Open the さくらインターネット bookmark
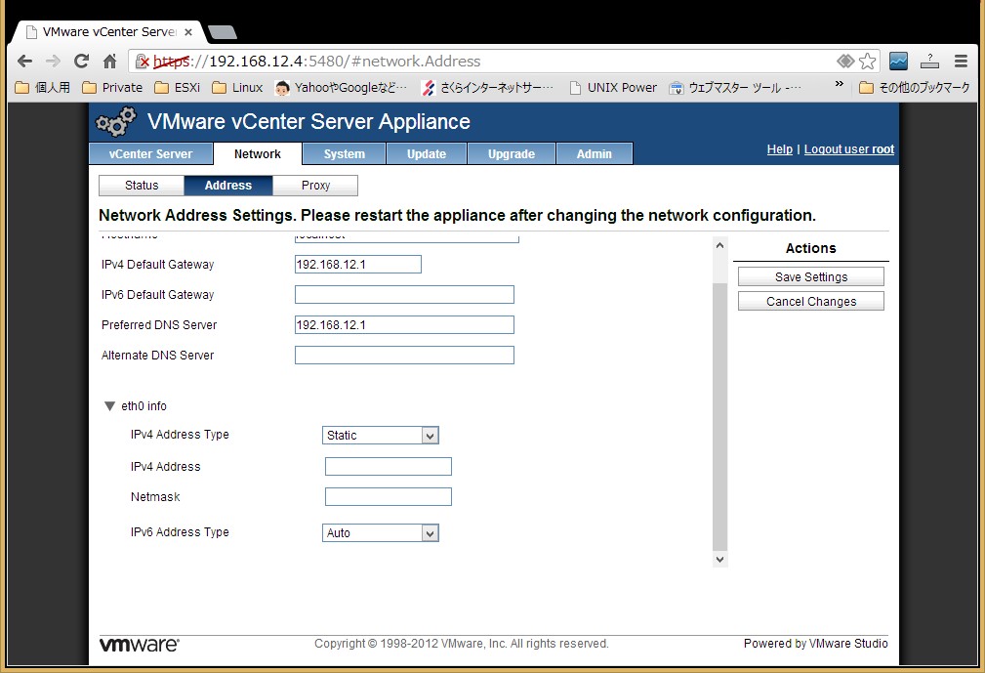Screen dimensions: 985x673 pos(487,87)
